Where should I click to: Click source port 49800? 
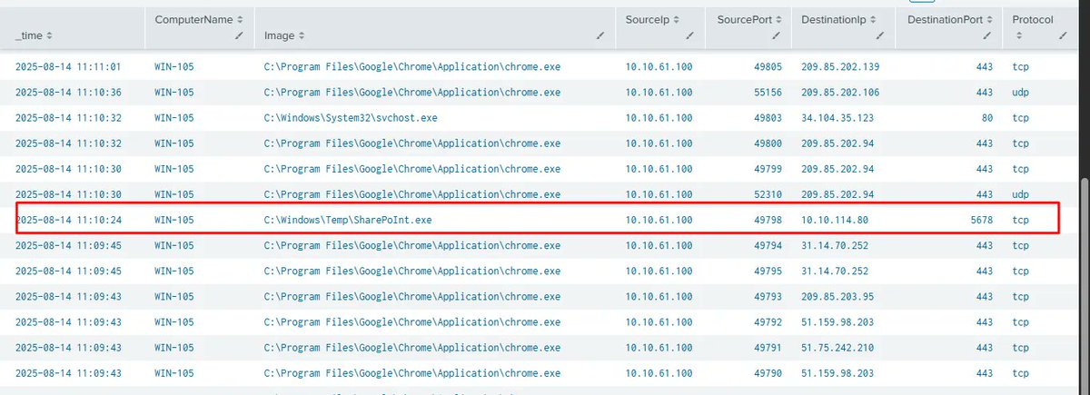click(767, 143)
